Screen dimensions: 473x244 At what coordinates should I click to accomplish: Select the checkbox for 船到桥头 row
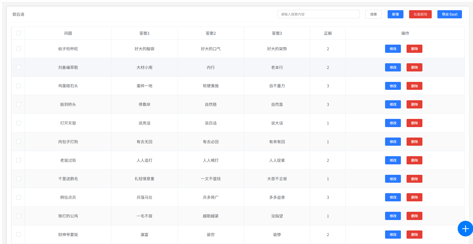(x=19, y=104)
